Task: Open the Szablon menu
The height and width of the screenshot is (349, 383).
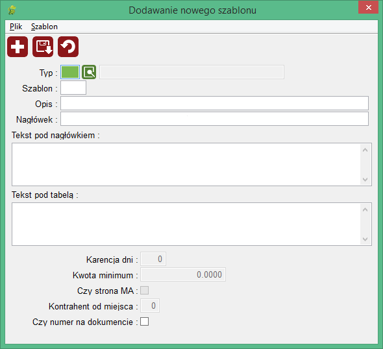Action: pyautogui.click(x=44, y=27)
